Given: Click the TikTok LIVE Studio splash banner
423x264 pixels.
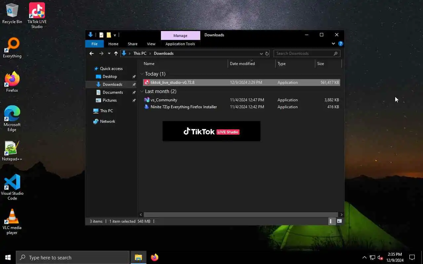Looking at the screenshot, I should pyautogui.click(x=211, y=131).
